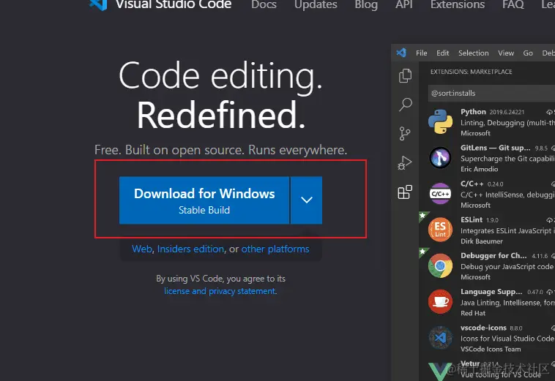
Task: Open the Edit menu in editor
Action: click(x=442, y=53)
